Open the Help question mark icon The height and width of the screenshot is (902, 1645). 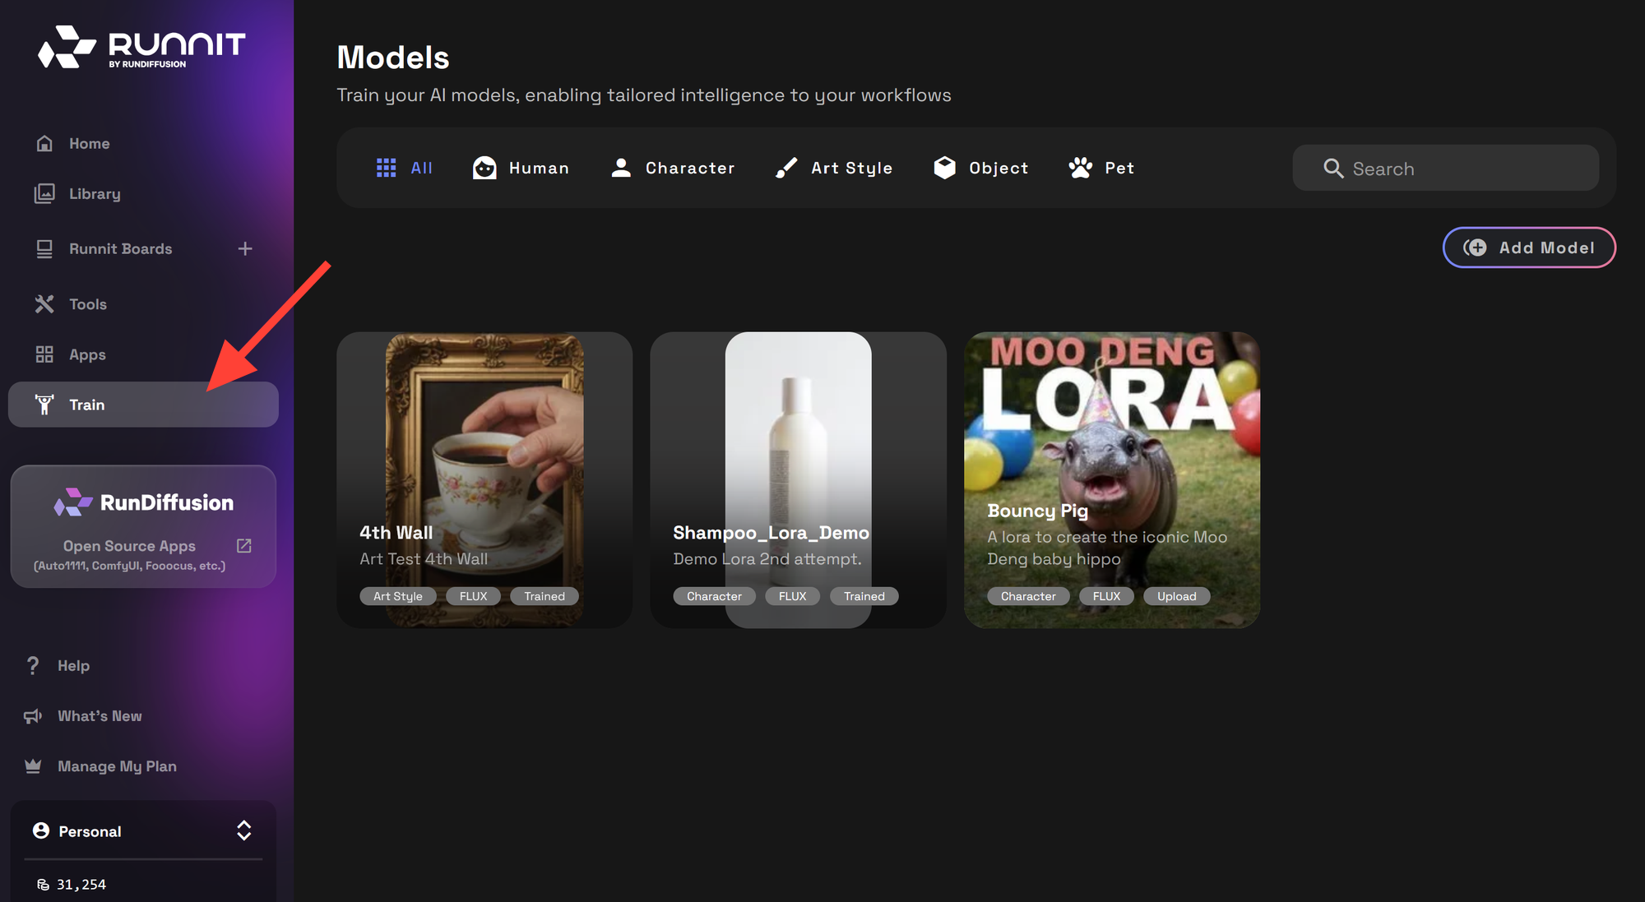[x=32, y=665]
